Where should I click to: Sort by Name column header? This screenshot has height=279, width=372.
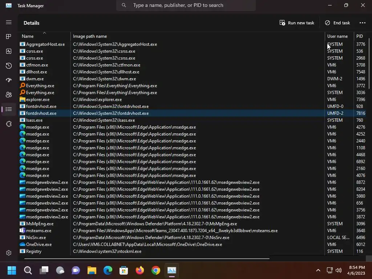click(x=44, y=36)
